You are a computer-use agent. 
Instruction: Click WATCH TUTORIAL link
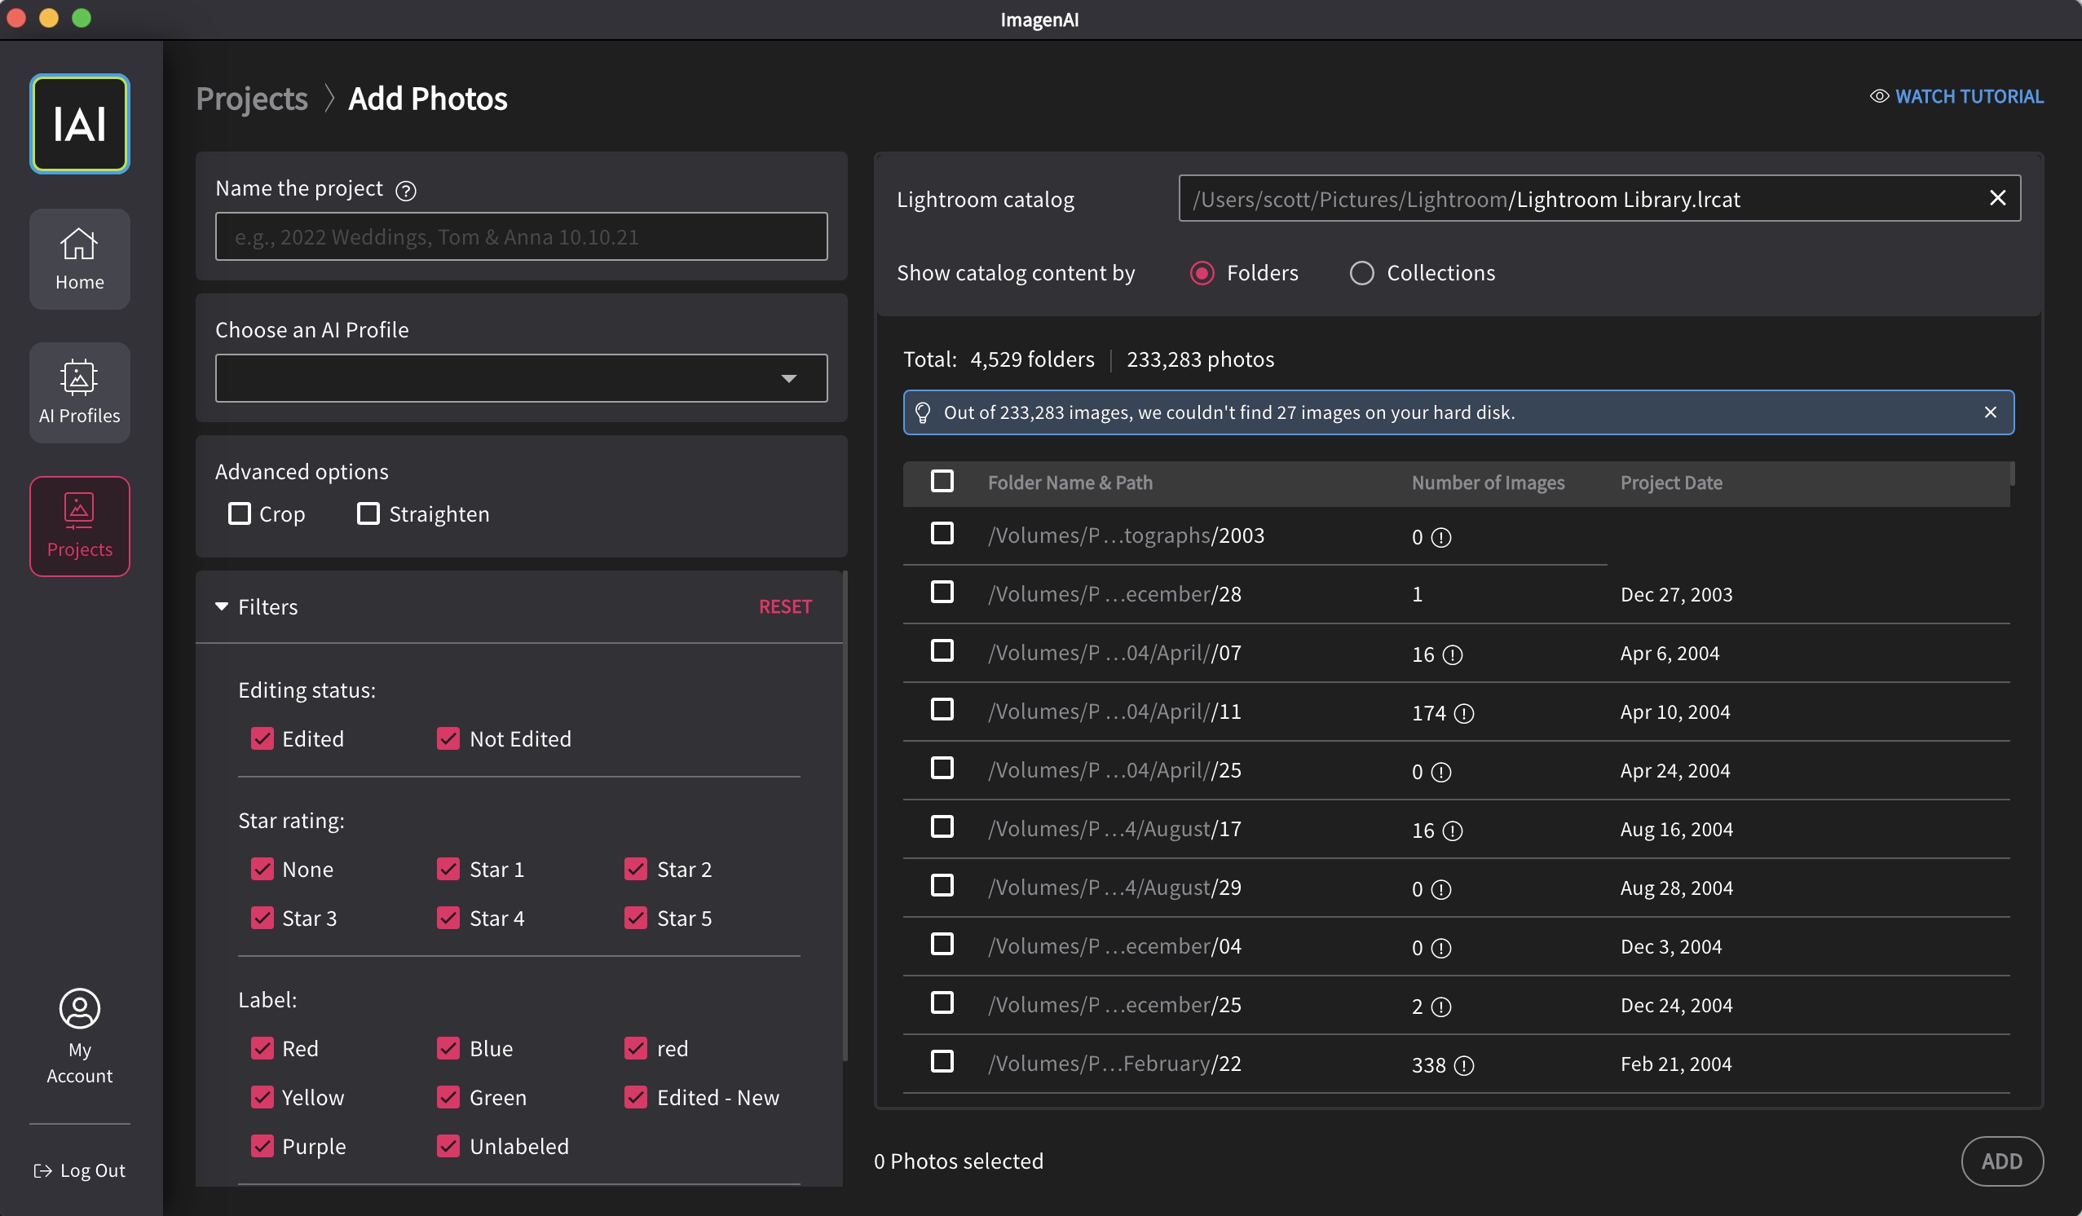(x=1956, y=95)
